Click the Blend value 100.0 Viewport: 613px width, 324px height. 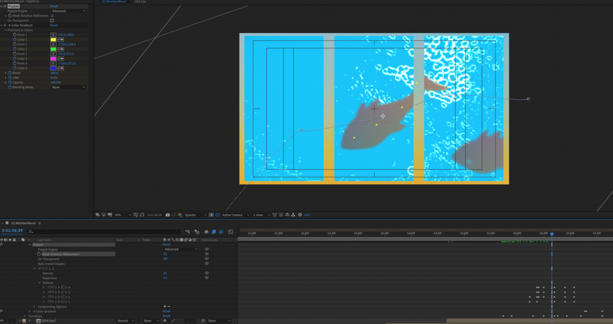[54, 73]
